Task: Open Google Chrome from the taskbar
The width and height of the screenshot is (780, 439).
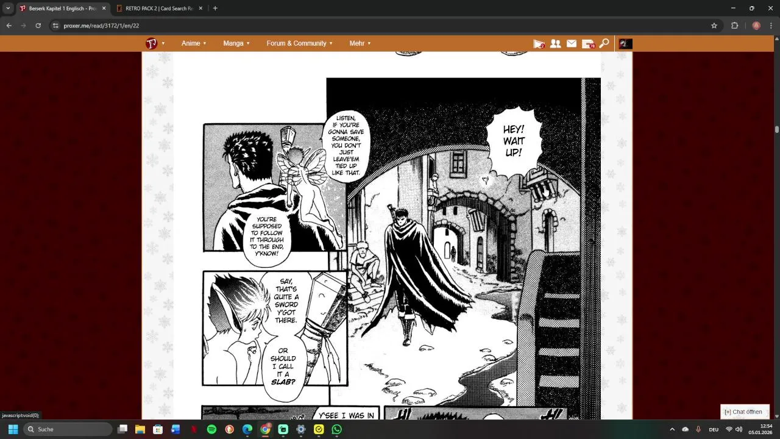Action: coord(265,429)
